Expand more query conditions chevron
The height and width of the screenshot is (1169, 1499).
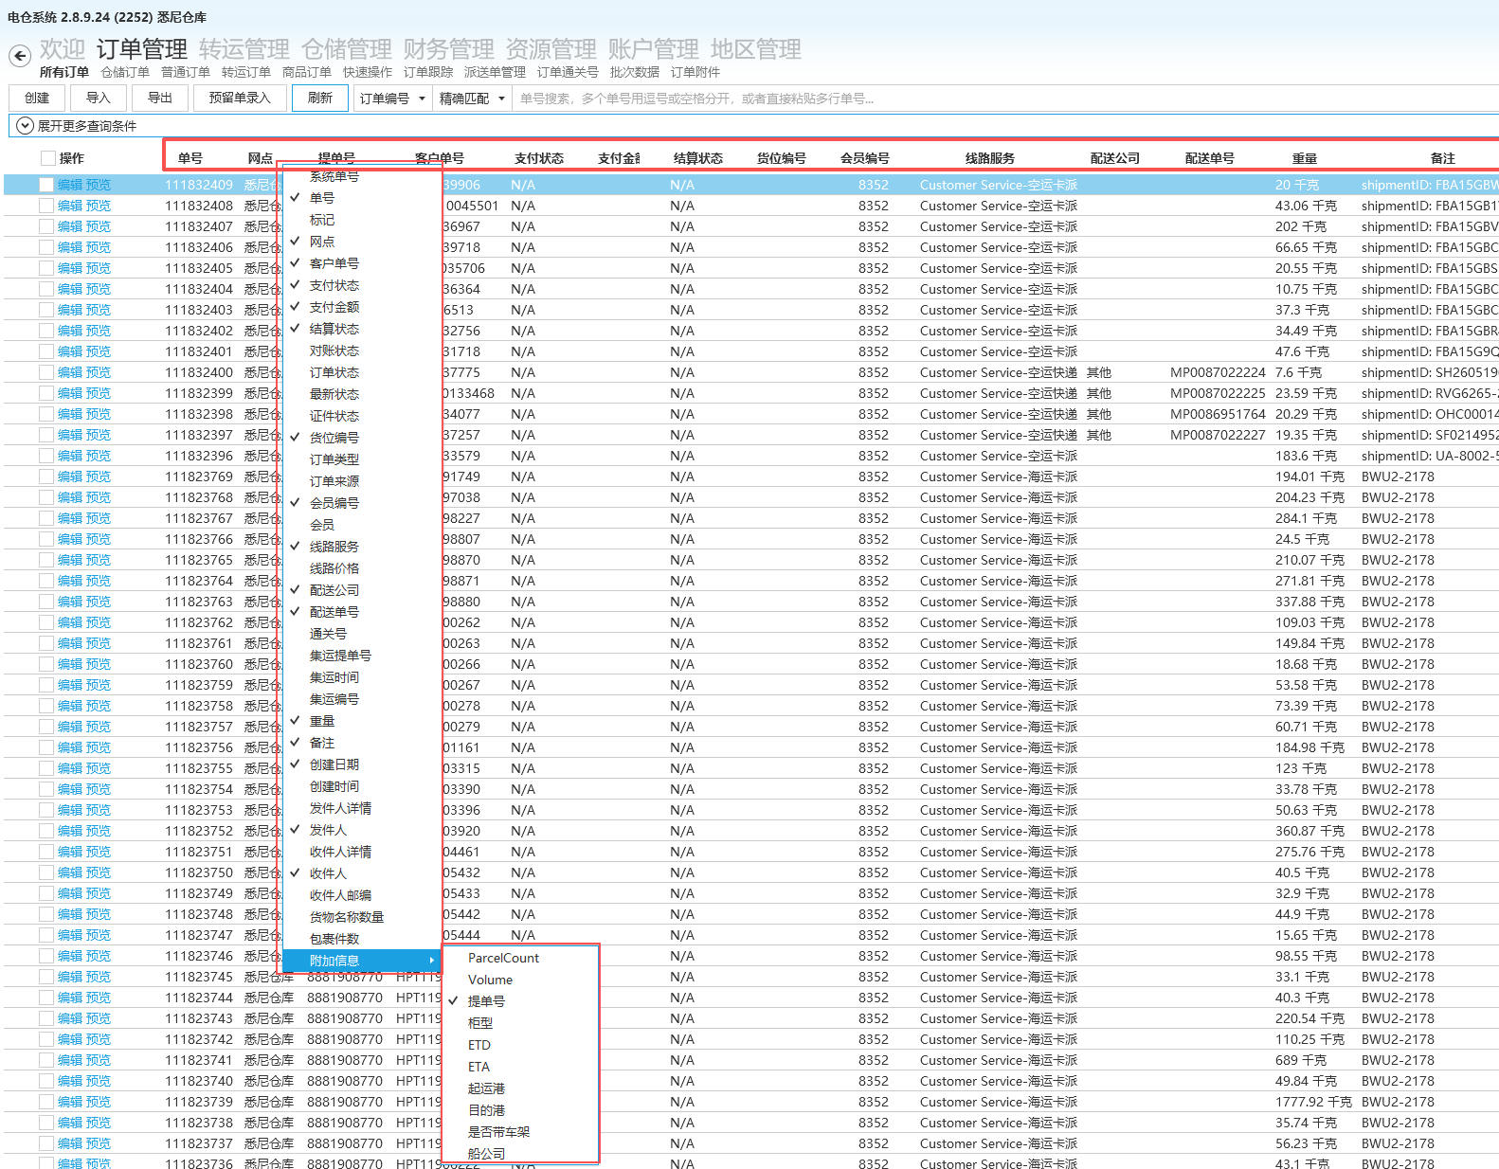coord(26,126)
